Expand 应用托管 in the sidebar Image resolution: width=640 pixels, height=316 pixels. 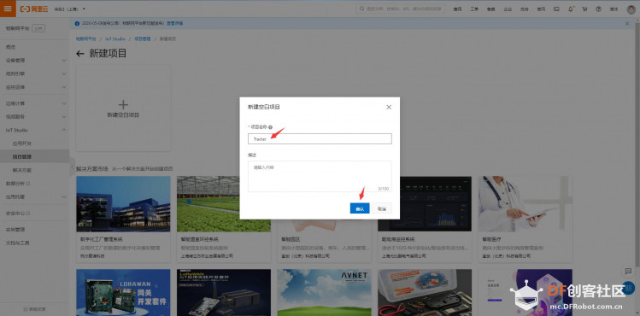(35, 196)
